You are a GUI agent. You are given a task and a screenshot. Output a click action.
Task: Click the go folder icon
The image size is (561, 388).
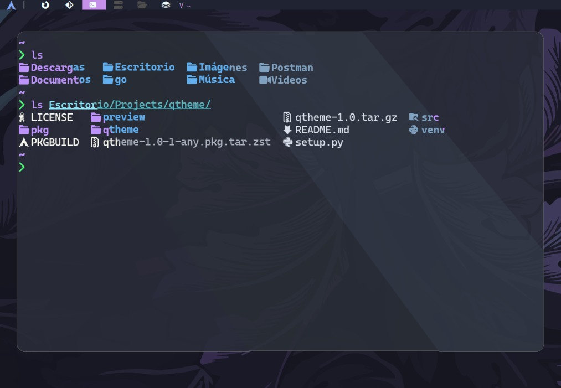click(x=107, y=80)
